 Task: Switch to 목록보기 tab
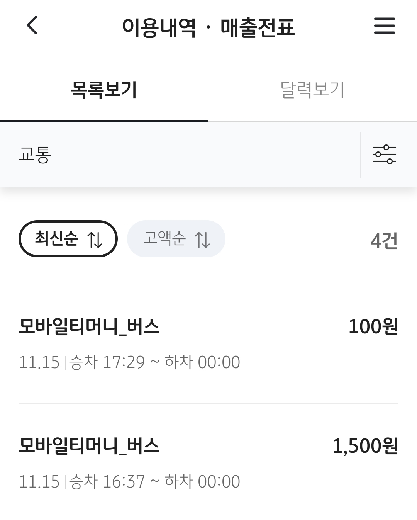click(x=104, y=90)
